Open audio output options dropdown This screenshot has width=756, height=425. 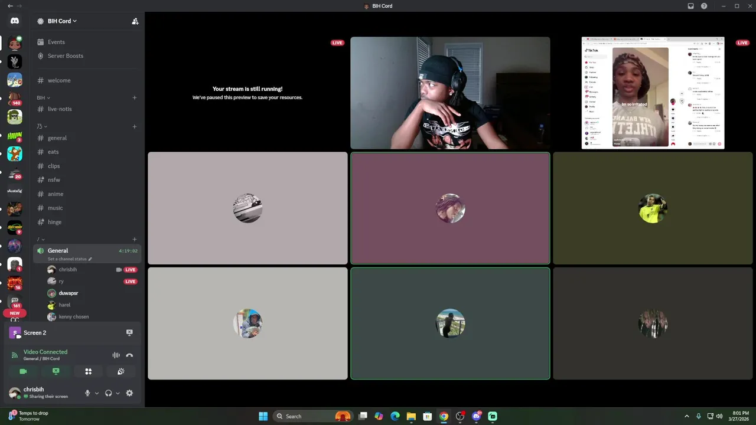tap(118, 393)
